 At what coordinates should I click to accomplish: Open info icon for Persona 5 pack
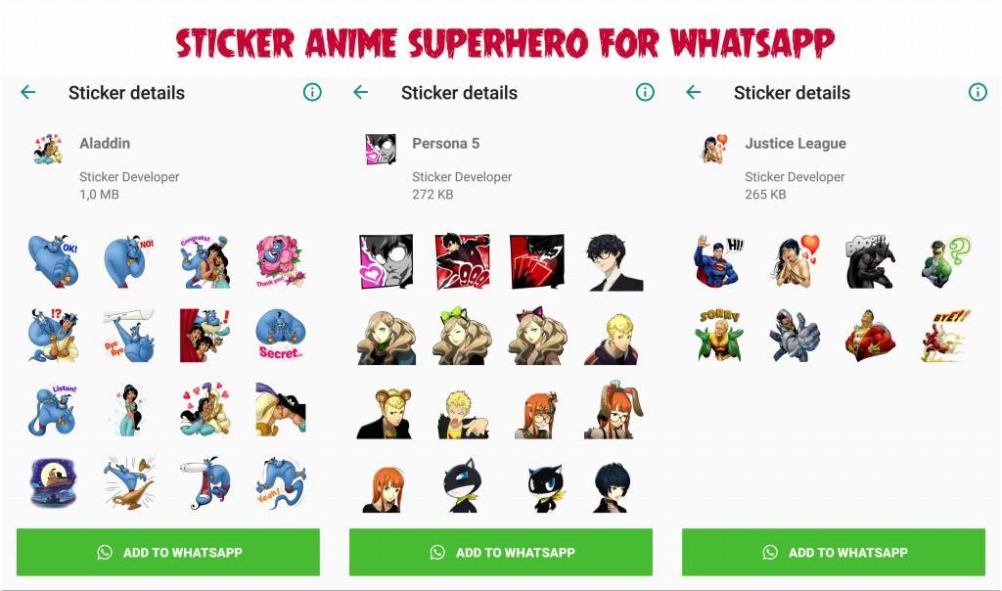tap(645, 93)
